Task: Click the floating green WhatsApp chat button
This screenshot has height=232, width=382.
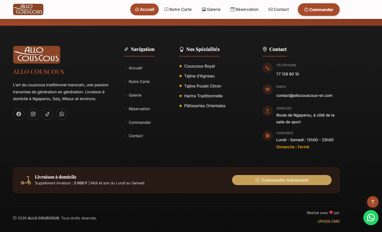Action: [x=371, y=218]
